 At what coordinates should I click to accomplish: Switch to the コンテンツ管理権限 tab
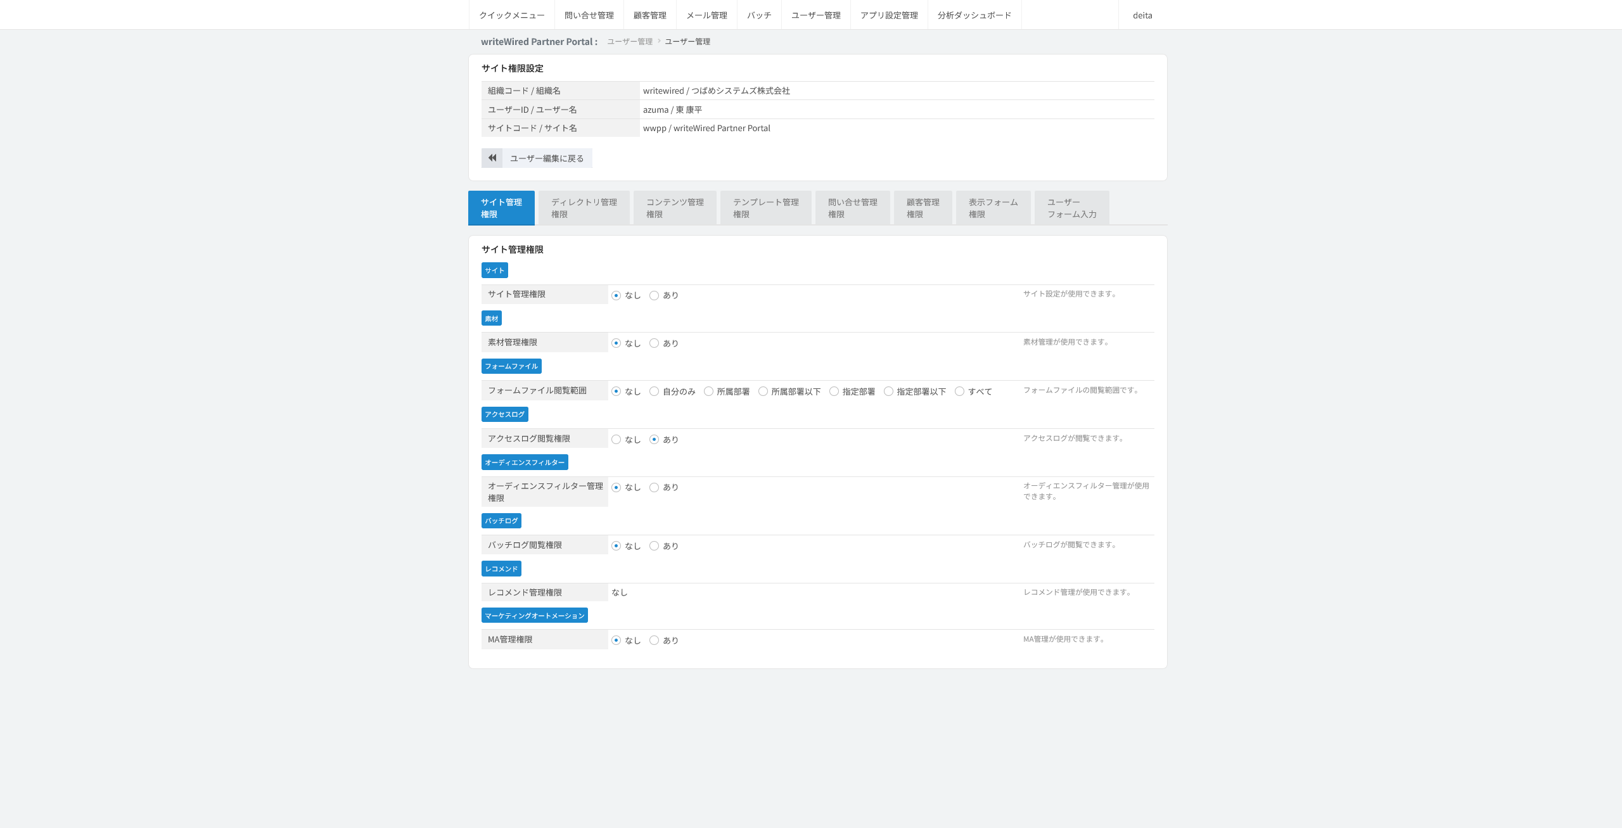click(675, 208)
